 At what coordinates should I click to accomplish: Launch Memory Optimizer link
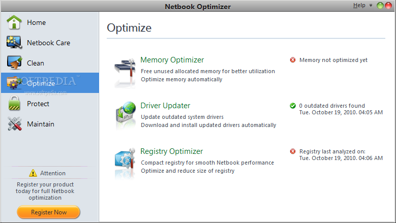[172, 60]
